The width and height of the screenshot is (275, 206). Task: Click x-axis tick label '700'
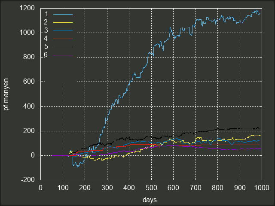196,188
